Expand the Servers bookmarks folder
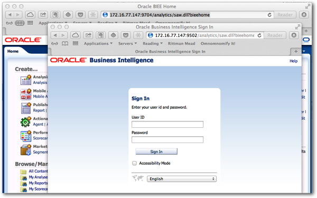Image resolution: width=317 pixels, height=198 pixels. tap(127, 43)
